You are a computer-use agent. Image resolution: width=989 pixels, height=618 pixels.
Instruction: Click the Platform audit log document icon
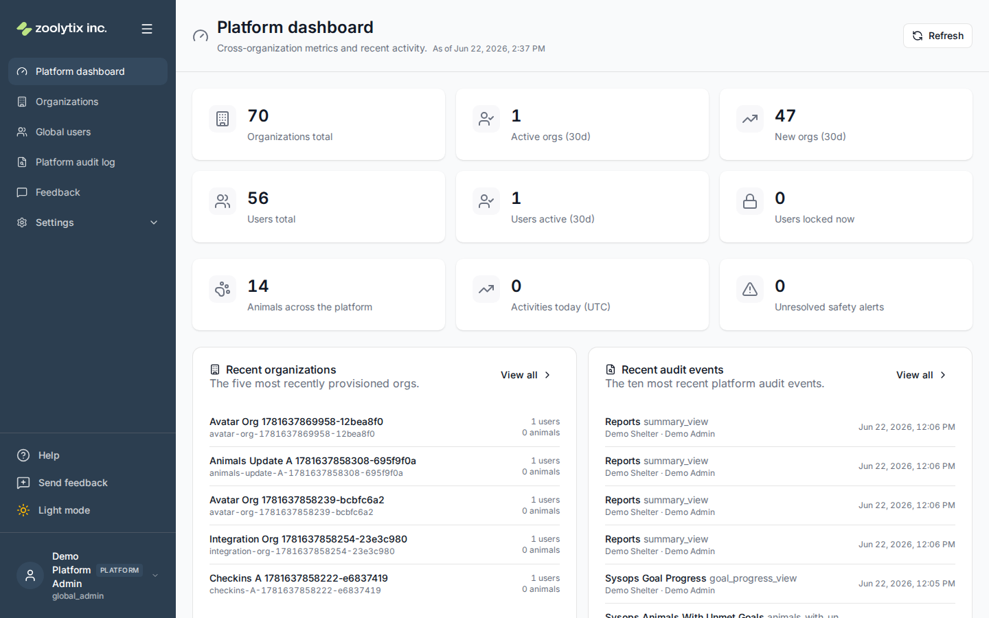coord(22,162)
